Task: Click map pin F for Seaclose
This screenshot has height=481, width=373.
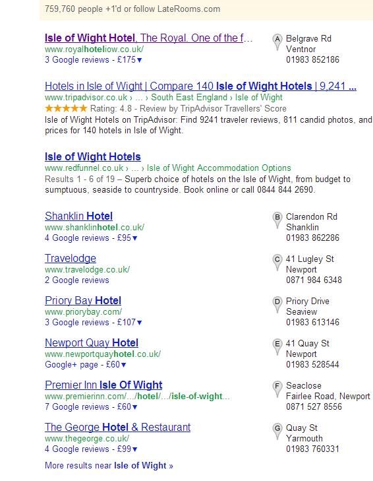Action: click(x=277, y=389)
